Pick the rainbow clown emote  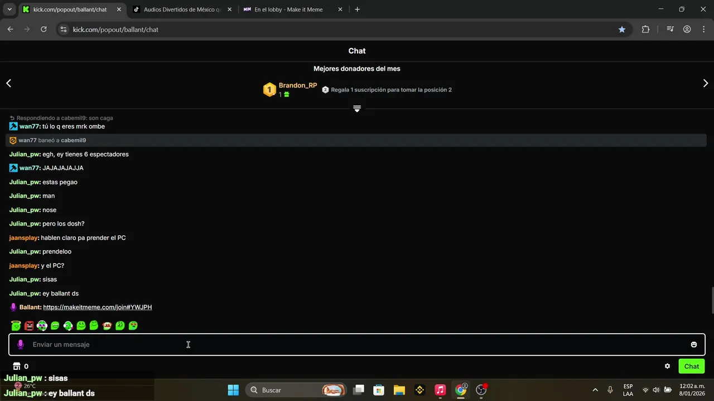click(42, 325)
